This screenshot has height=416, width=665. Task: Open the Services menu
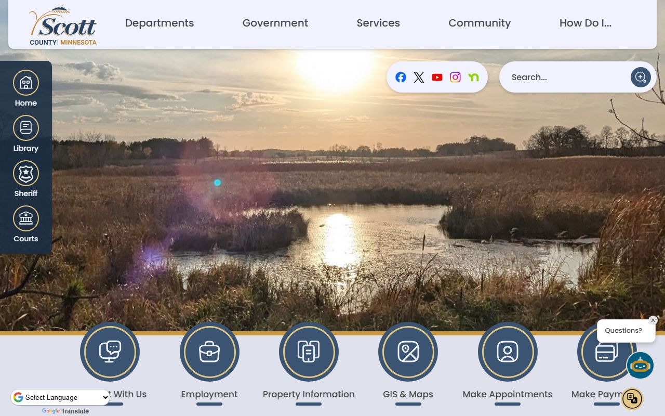point(378,23)
